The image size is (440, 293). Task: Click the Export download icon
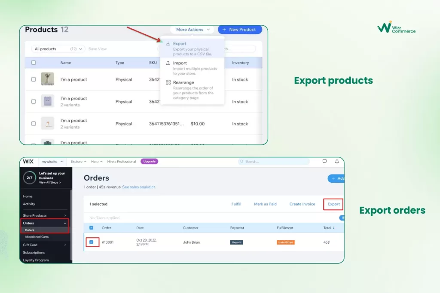coord(168,43)
